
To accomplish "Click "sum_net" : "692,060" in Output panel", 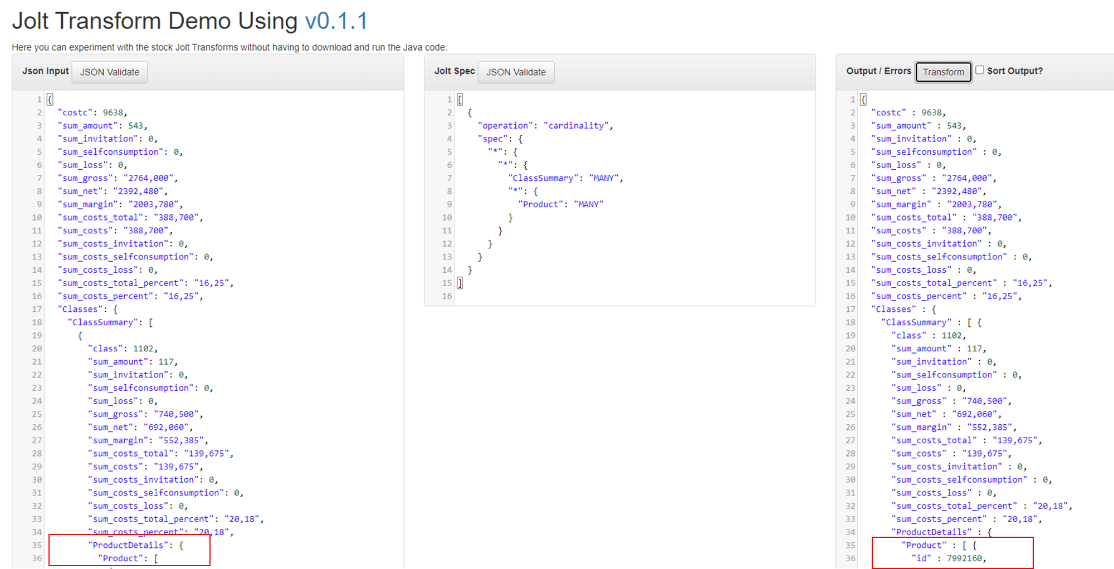I will [x=946, y=414].
